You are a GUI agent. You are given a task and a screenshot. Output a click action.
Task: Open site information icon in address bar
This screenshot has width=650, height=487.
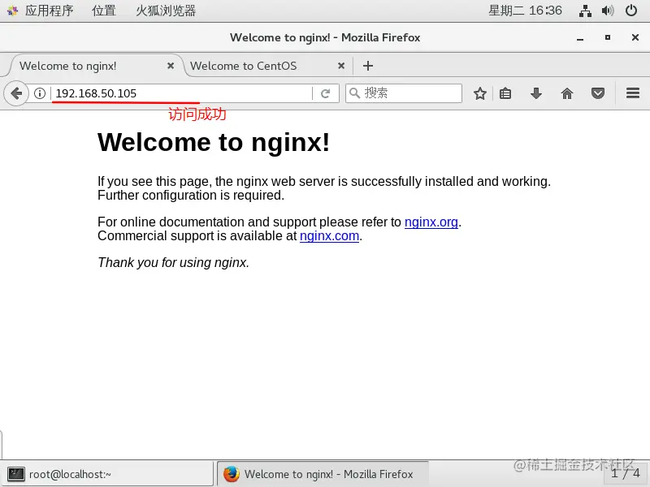click(40, 93)
